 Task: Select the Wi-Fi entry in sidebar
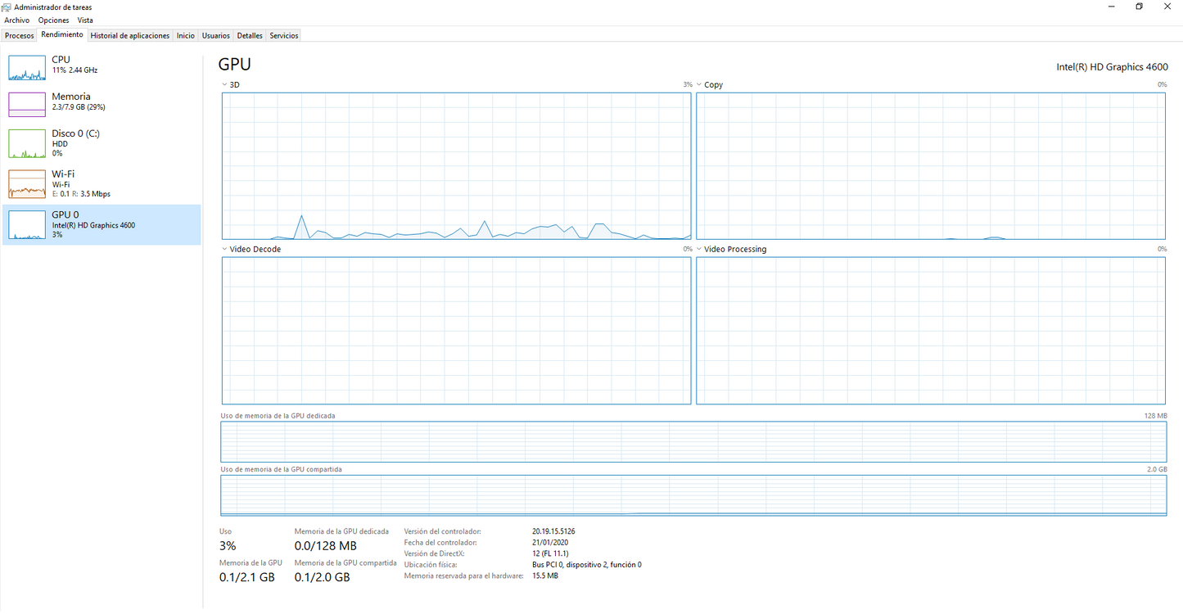pyautogui.click(x=102, y=184)
